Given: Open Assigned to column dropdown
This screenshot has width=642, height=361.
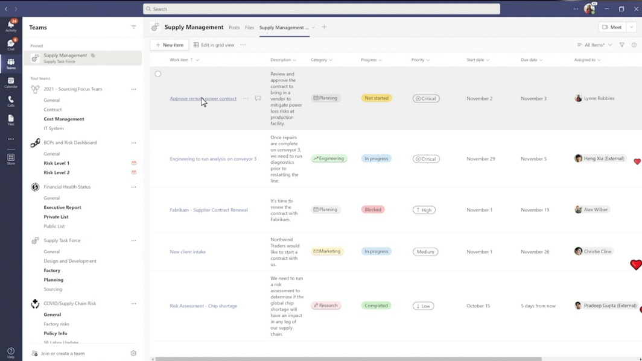Looking at the screenshot, I should point(599,60).
